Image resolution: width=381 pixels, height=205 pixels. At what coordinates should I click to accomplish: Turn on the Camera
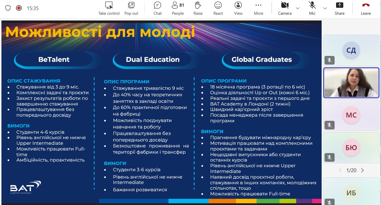coord(285,8)
